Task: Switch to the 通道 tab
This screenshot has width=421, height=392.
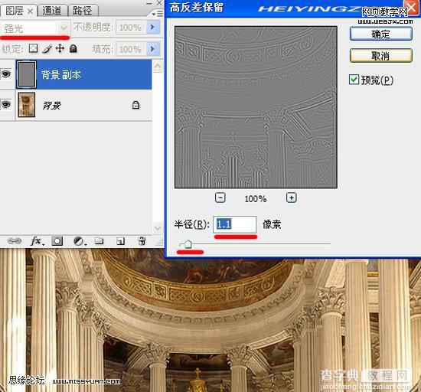Action: coord(52,11)
